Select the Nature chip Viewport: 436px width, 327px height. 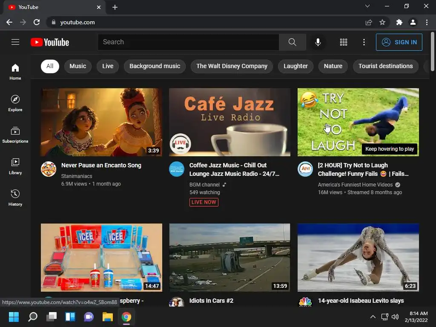(x=333, y=66)
